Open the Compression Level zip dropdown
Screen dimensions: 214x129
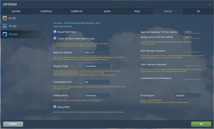(x=97, y=82)
